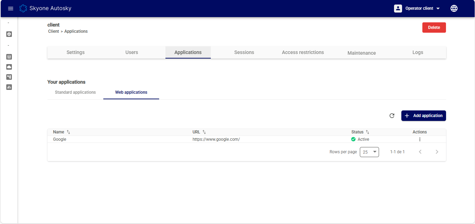Click the globe language icon
Image resolution: width=475 pixels, height=224 pixels.
(x=454, y=8)
